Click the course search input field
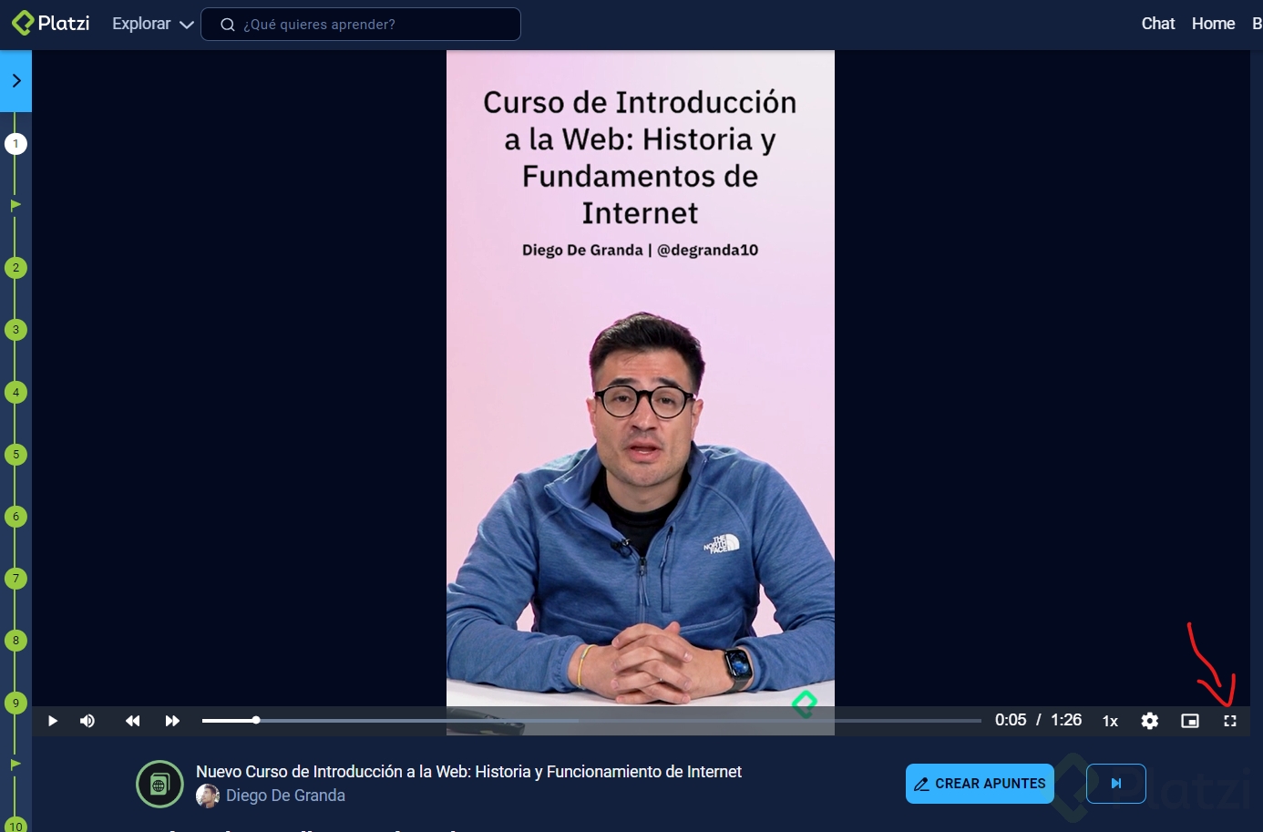The width and height of the screenshot is (1263, 832). coord(361,25)
